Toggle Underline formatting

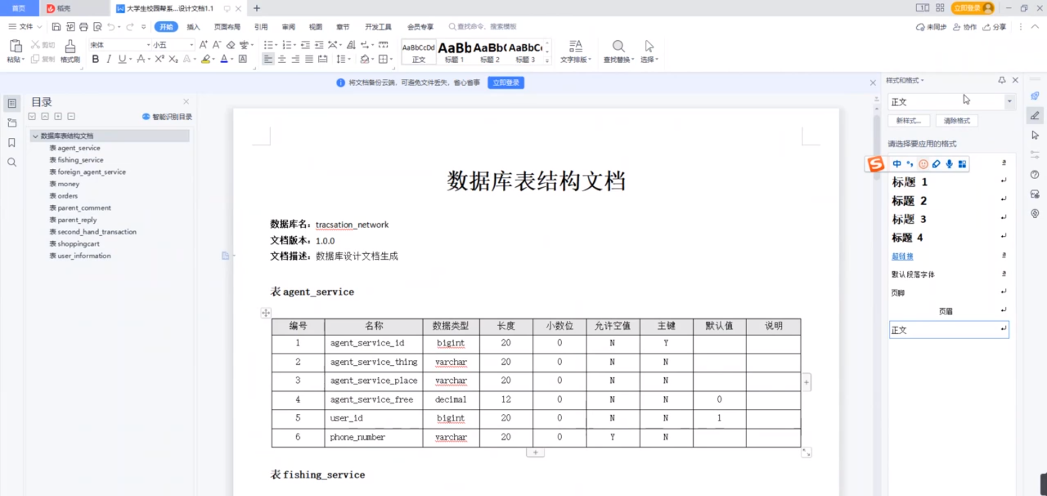point(122,59)
